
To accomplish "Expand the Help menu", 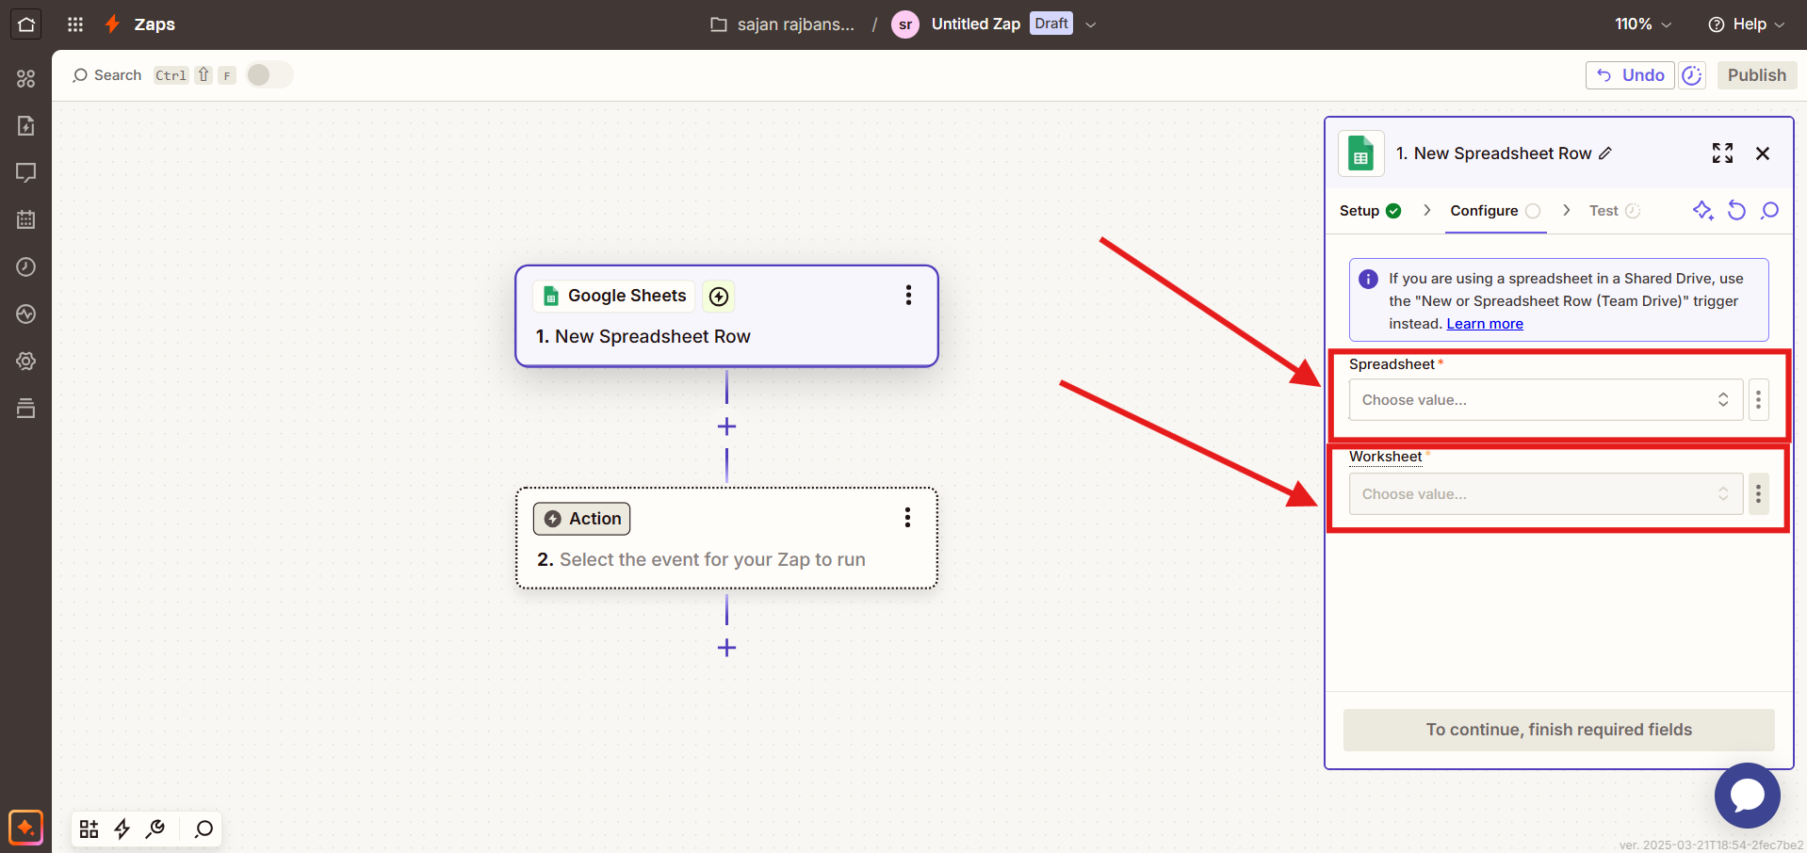I will tap(1746, 24).
